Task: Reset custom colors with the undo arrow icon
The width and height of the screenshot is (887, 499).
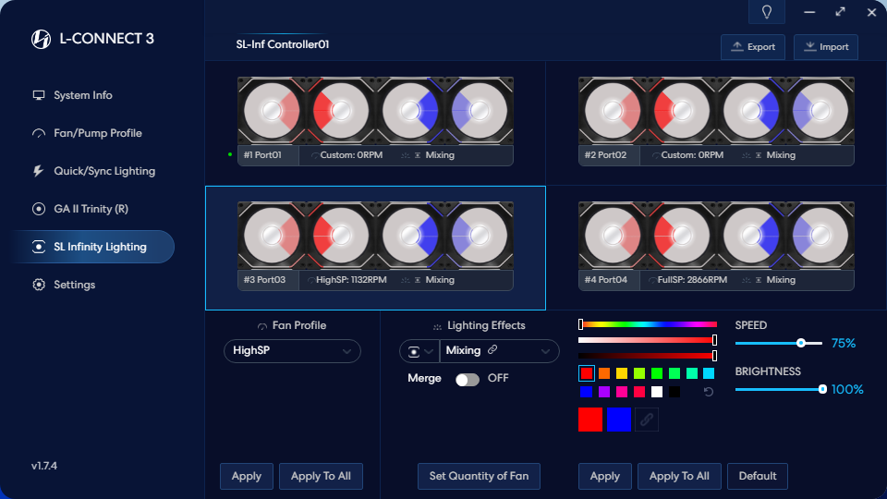Action: click(x=709, y=392)
